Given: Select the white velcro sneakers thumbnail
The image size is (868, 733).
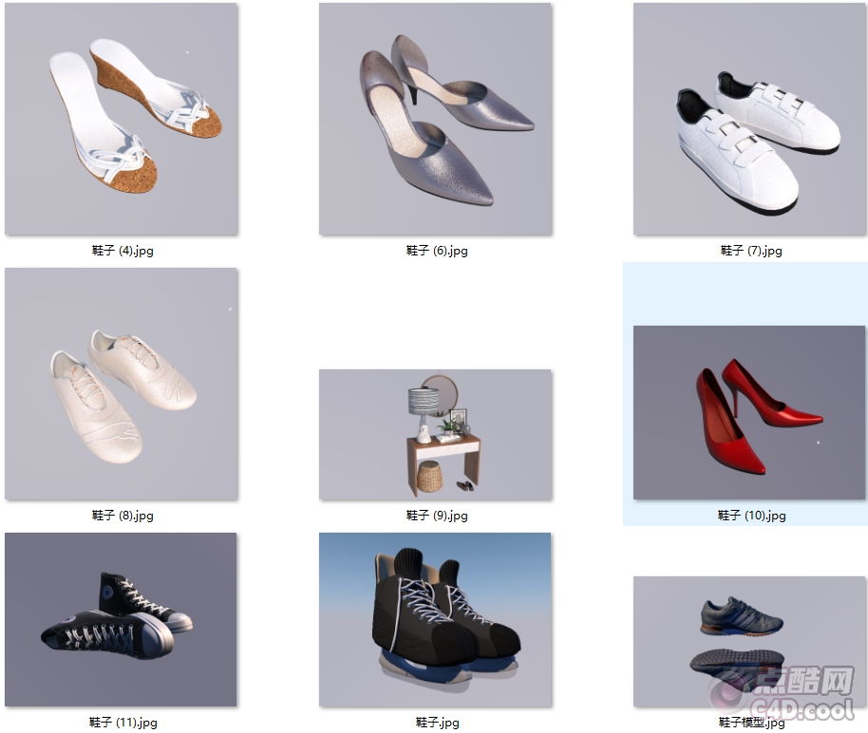Looking at the screenshot, I should (749, 119).
